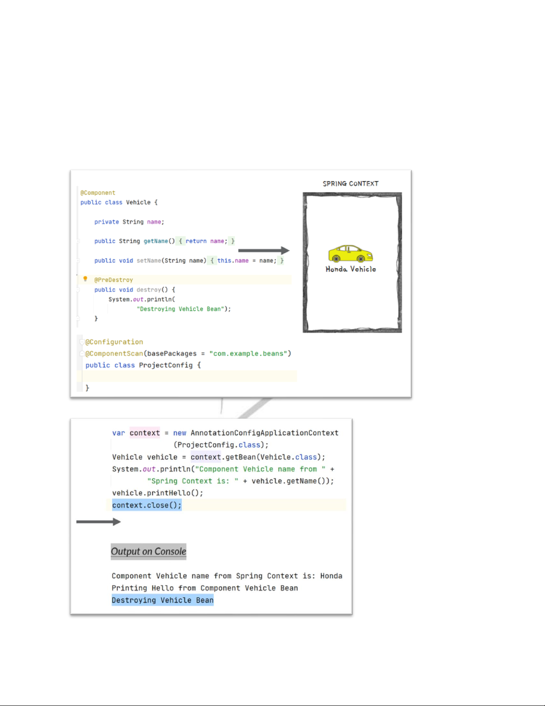The image size is (545, 706).
Task: Click the arrow below context.close() line
Action: pyautogui.click(x=98, y=522)
